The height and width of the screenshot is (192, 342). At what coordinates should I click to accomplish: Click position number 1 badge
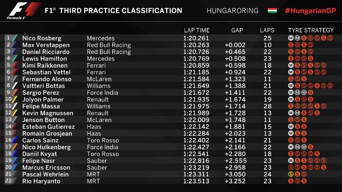(x=8, y=38)
